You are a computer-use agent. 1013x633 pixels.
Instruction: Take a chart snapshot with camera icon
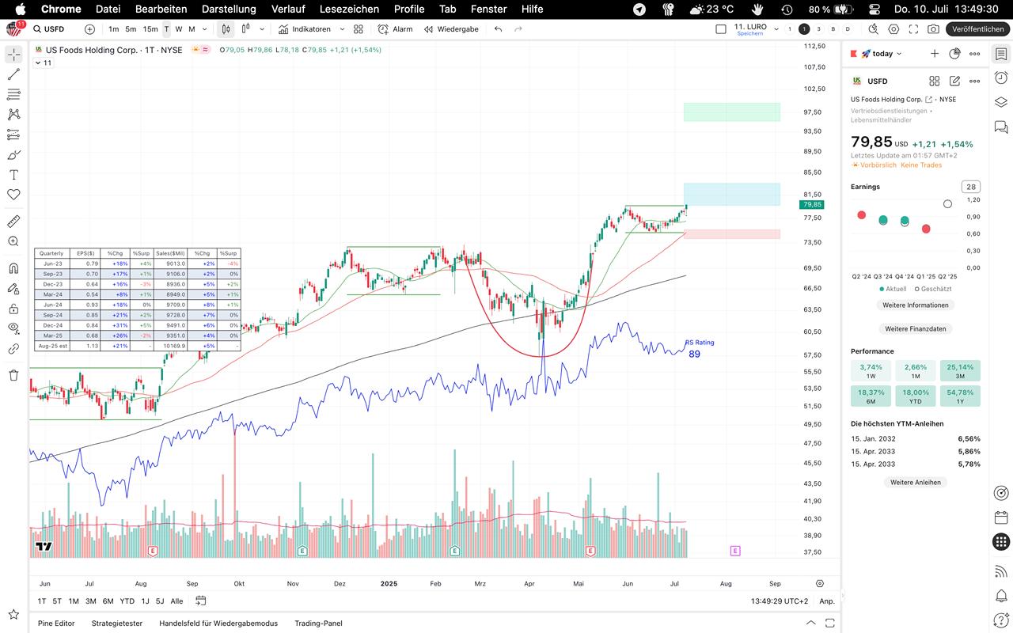pyautogui.click(x=933, y=29)
